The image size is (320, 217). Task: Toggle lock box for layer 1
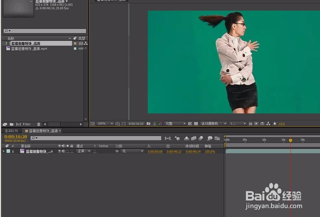point(72,151)
